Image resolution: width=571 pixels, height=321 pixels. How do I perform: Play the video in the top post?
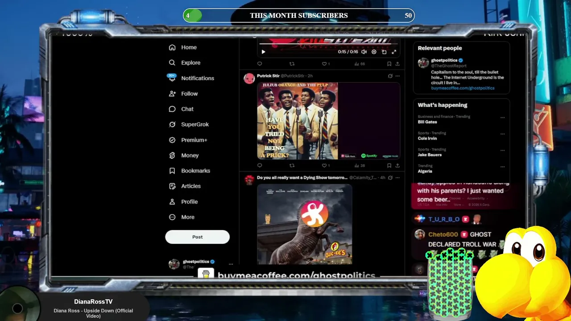(x=263, y=52)
